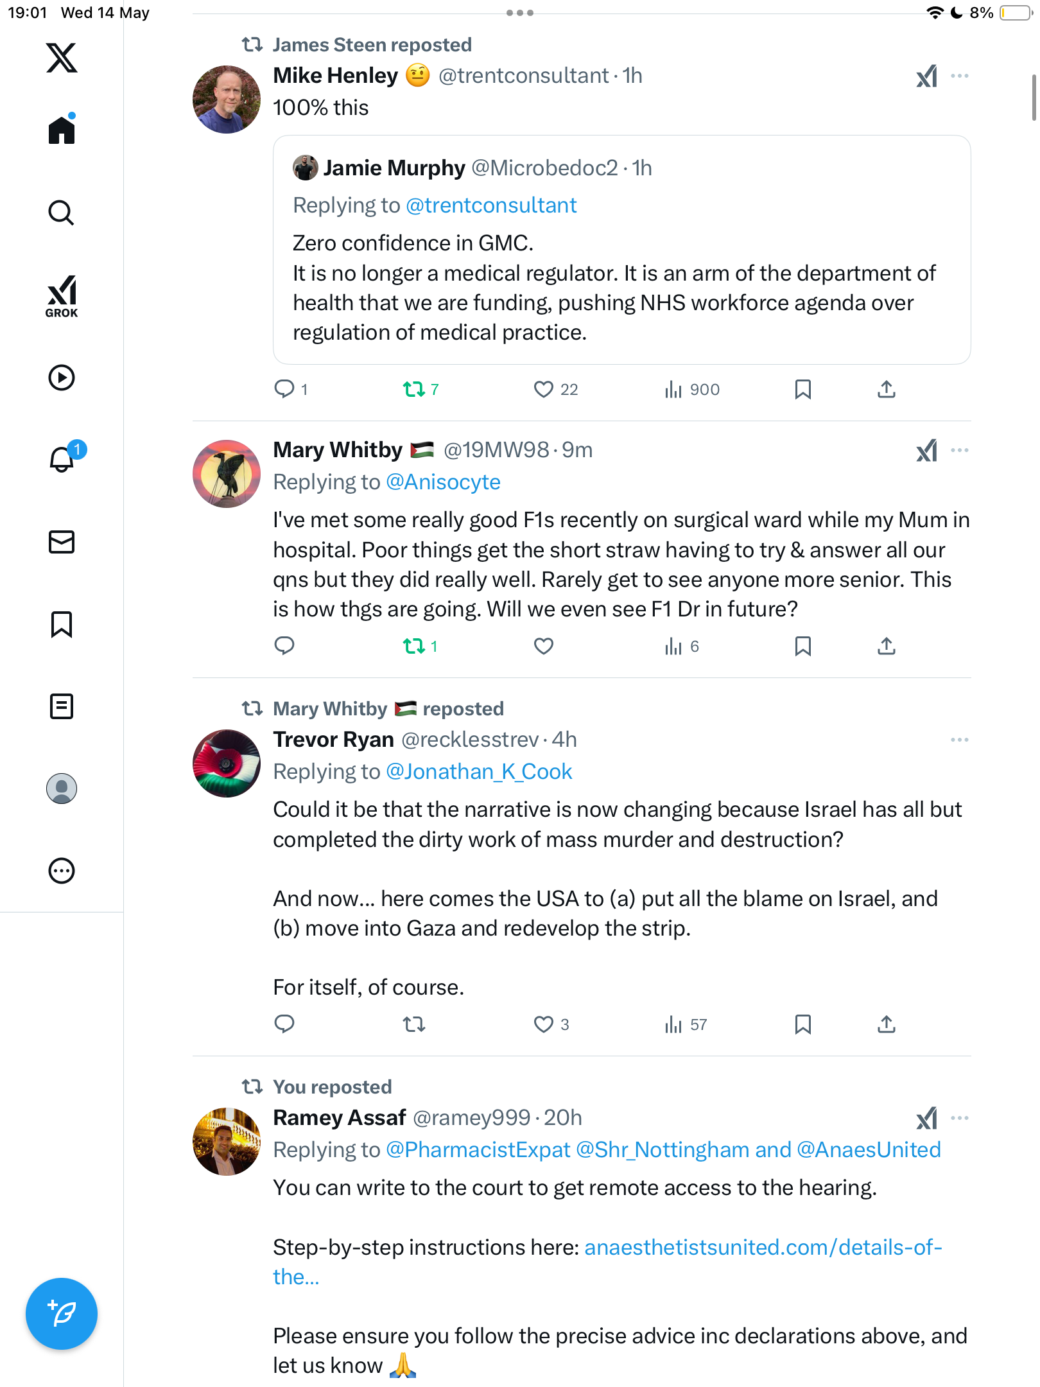This screenshot has height=1387, width=1040.
Task: Open Mary Whitby's profile picture
Action: [227, 474]
